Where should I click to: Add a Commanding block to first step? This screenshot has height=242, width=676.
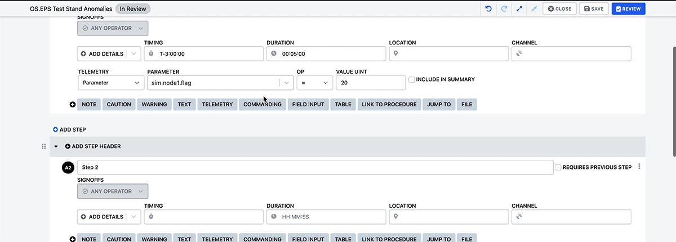coord(263,105)
